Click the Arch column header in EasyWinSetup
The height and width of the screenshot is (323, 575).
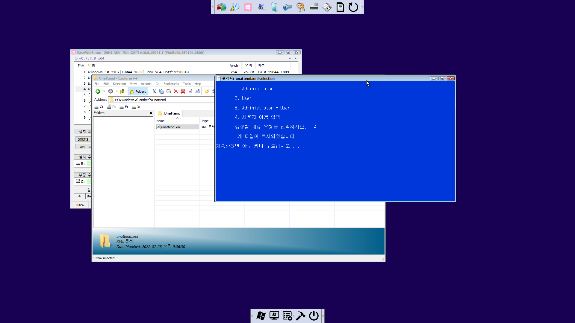pos(234,65)
